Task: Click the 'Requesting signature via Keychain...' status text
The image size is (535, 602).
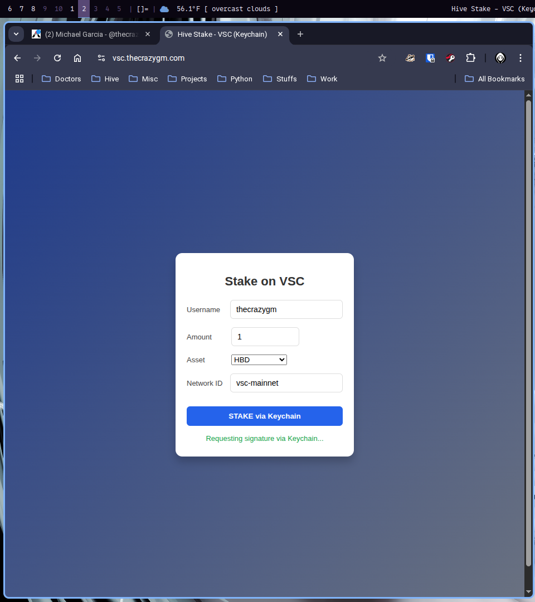Action: pyautogui.click(x=264, y=439)
